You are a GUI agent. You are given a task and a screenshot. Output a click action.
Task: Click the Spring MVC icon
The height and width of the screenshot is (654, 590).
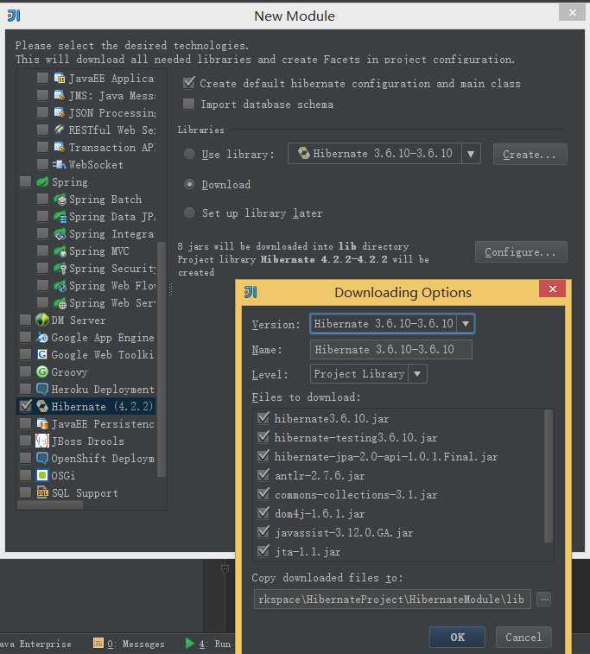coord(60,251)
